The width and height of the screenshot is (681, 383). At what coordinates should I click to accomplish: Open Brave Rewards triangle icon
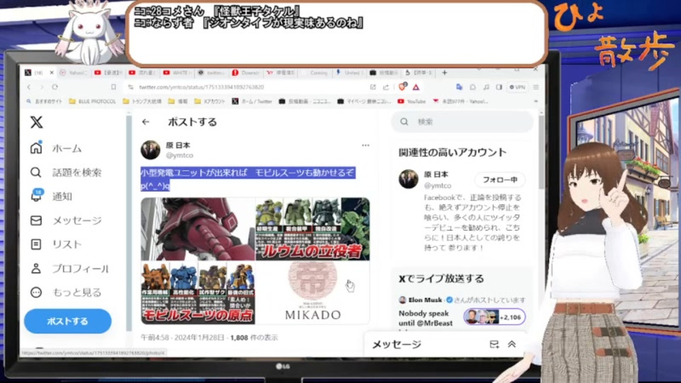click(416, 87)
